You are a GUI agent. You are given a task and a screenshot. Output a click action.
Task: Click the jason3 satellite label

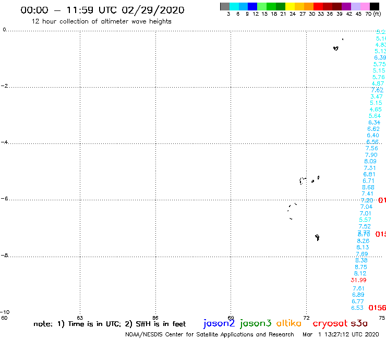pos(256,323)
